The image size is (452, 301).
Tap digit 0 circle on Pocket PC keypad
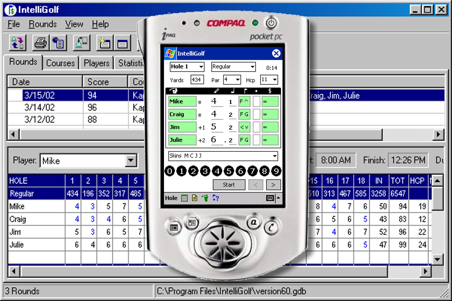(x=170, y=171)
